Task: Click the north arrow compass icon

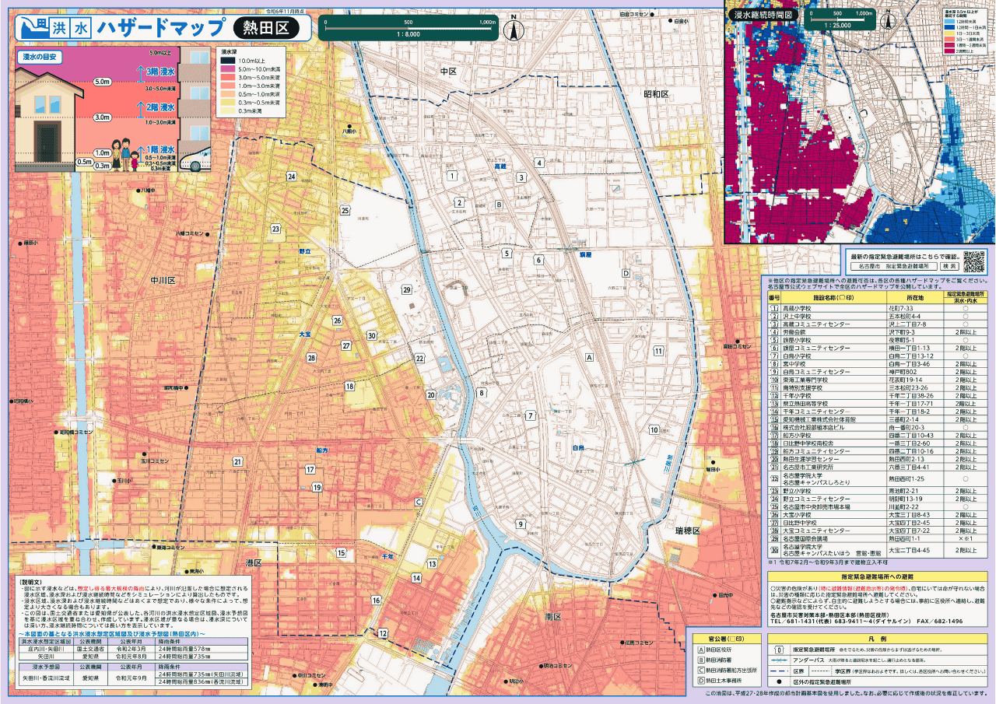Action: coord(513,31)
